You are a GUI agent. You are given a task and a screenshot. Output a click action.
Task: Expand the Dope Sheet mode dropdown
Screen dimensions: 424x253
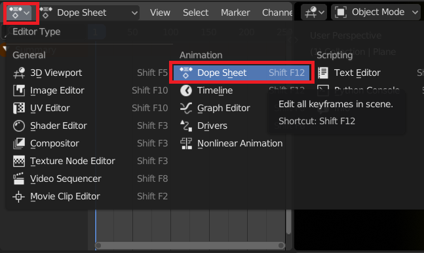pos(89,12)
